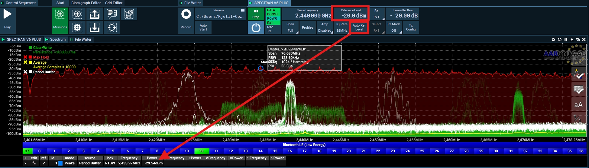Screen dimensions: 589x168
Task: Toggle the Max Hold trace X mark
Action: coord(25,57)
